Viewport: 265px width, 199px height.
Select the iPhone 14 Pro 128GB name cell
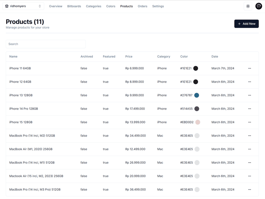(x=23, y=109)
